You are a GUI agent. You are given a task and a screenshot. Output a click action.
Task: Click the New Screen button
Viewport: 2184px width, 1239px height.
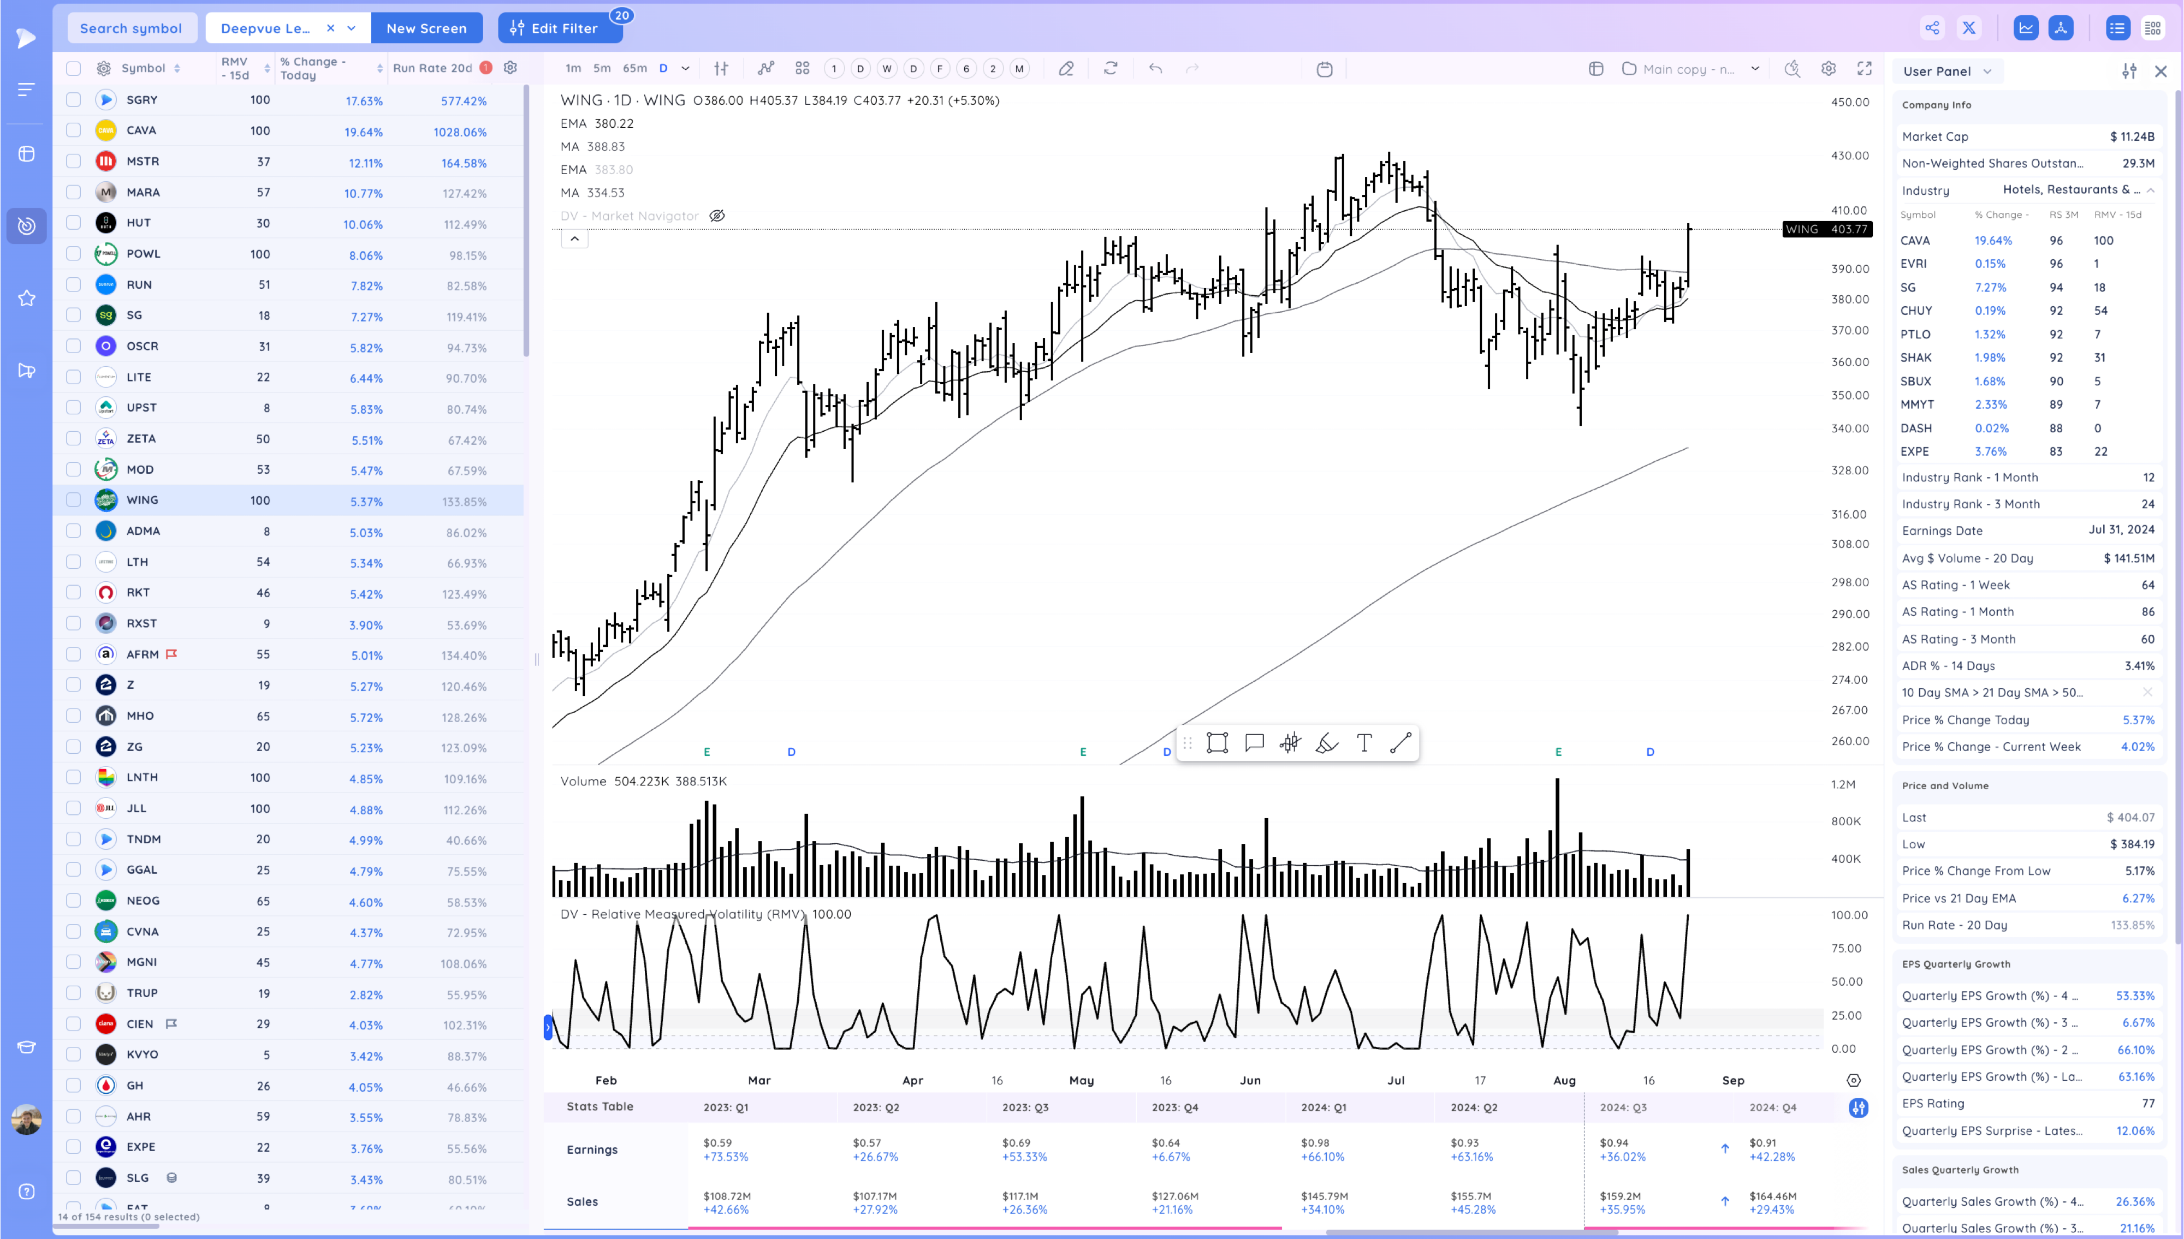[x=426, y=28]
